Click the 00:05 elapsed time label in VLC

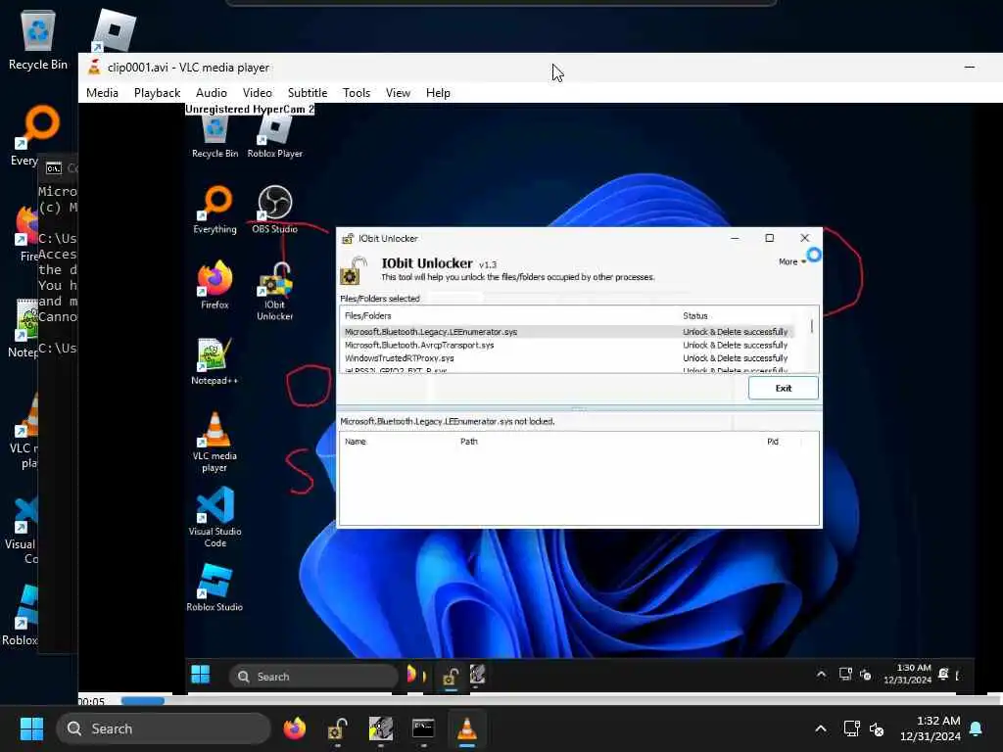pyautogui.click(x=91, y=701)
